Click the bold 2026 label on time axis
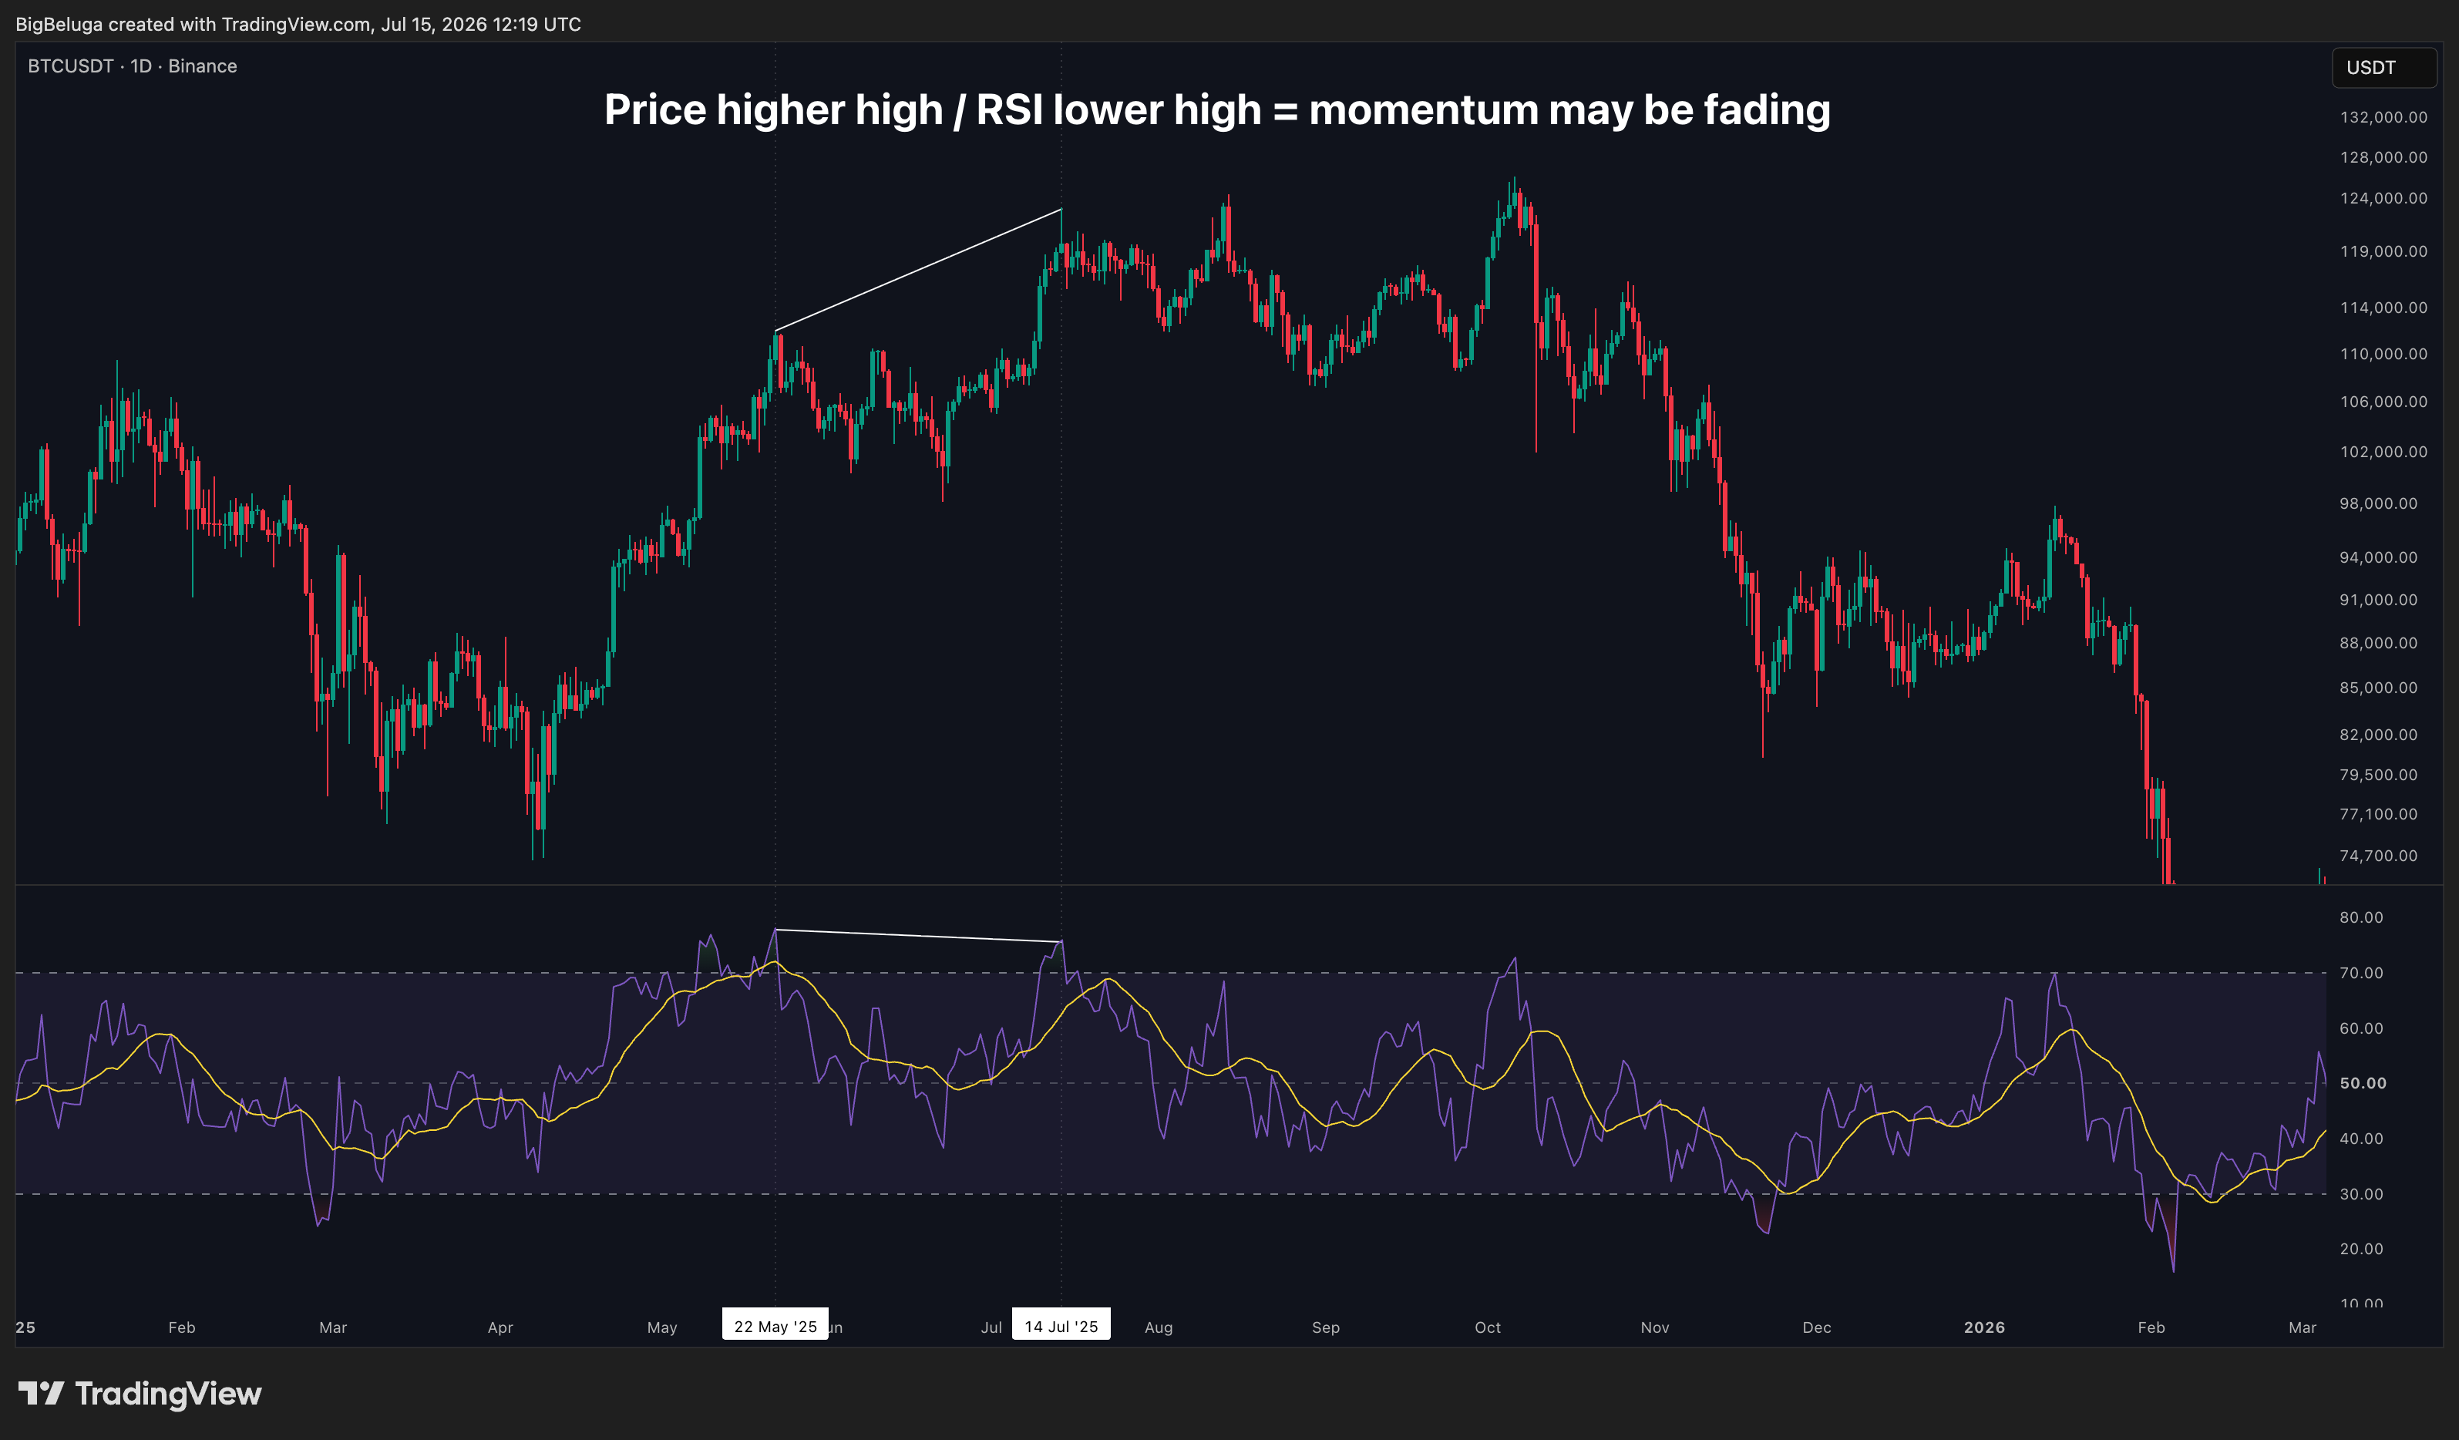Viewport: 2459px width, 1440px height. pyautogui.click(x=1984, y=1327)
